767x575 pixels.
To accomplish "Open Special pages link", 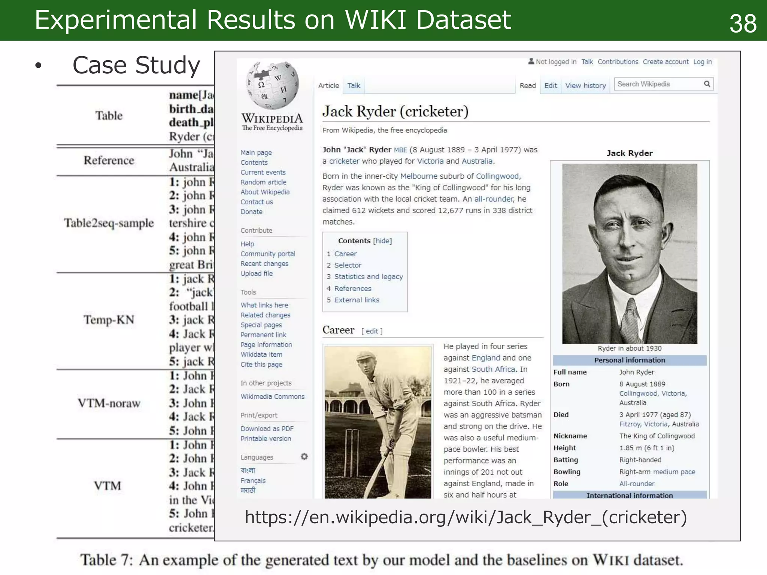I will pos(261,325).
